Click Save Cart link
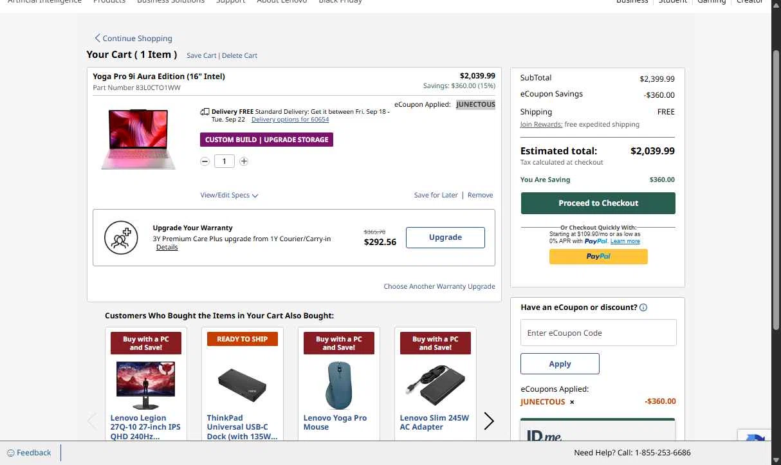The image size is (781, 465). pos(201,55)
